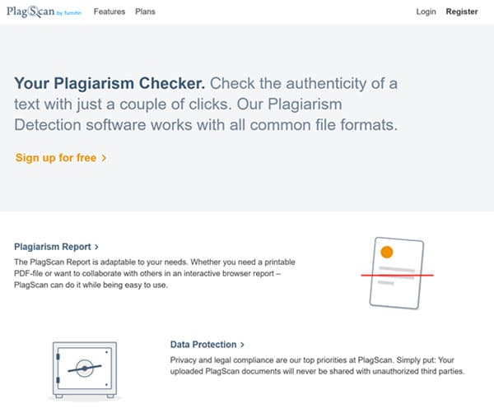Go to the Login page
Screen dimensions: 494x413
pos(426,12)
